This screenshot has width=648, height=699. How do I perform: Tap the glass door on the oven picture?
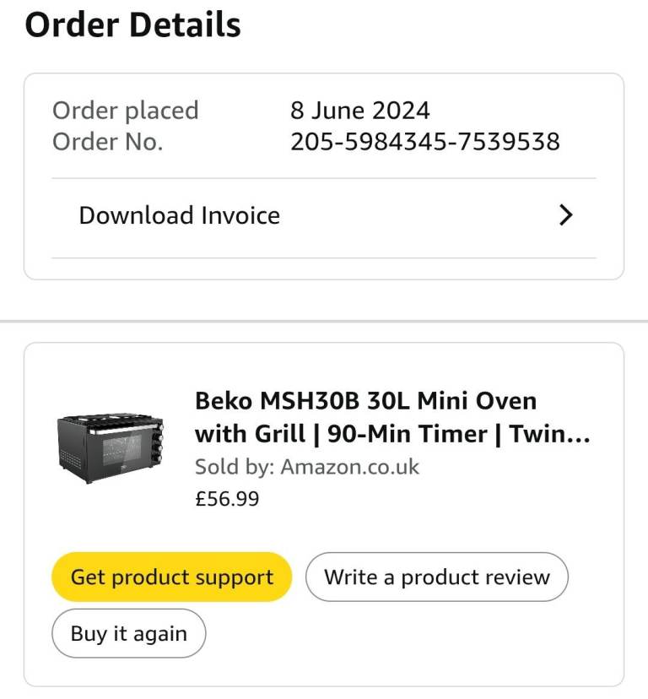pyautogui.click(x=122, y=450)
